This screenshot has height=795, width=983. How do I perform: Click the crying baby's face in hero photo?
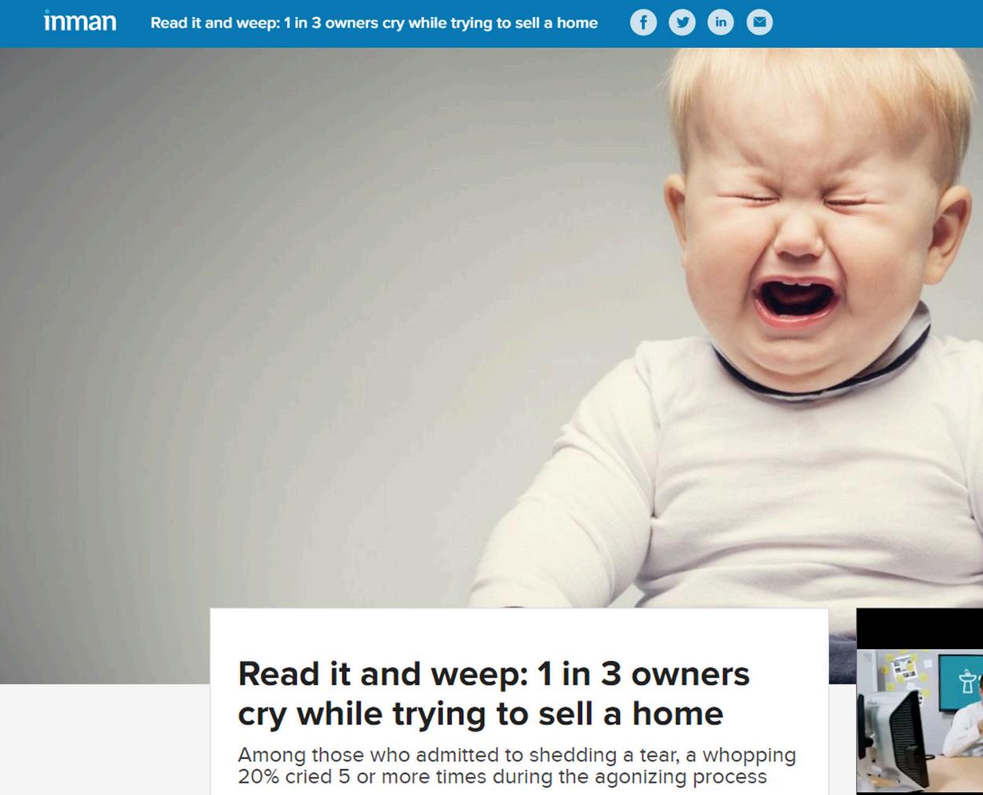coord(800,235)
